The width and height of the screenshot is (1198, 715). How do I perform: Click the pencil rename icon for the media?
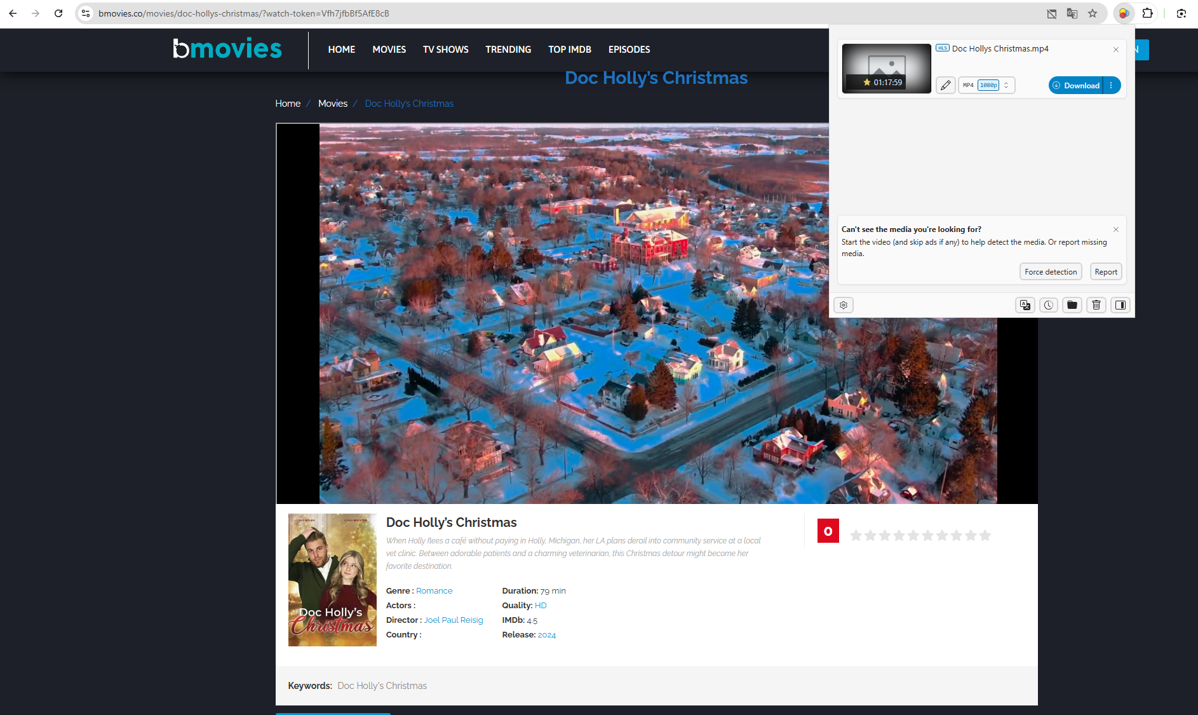click(945, 85)
